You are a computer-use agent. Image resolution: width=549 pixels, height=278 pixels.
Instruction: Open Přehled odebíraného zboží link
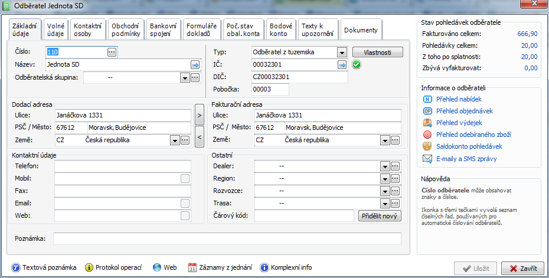click(x=473, y=135)
